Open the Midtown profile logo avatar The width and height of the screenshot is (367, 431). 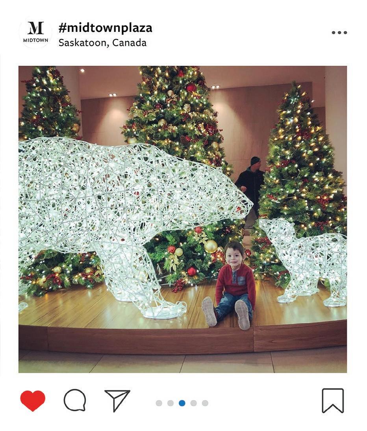(x=35, y=33)
